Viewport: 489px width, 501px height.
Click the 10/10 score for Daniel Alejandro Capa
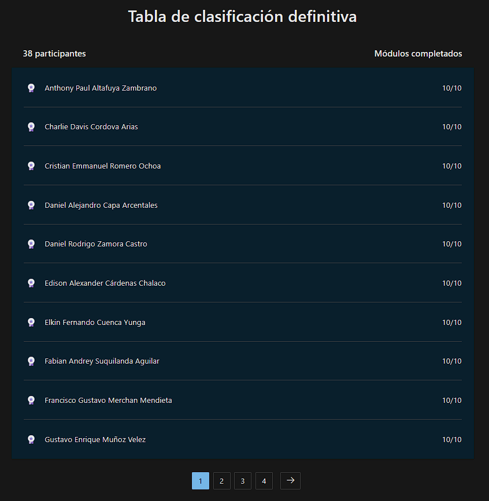(x=451, y=205)
